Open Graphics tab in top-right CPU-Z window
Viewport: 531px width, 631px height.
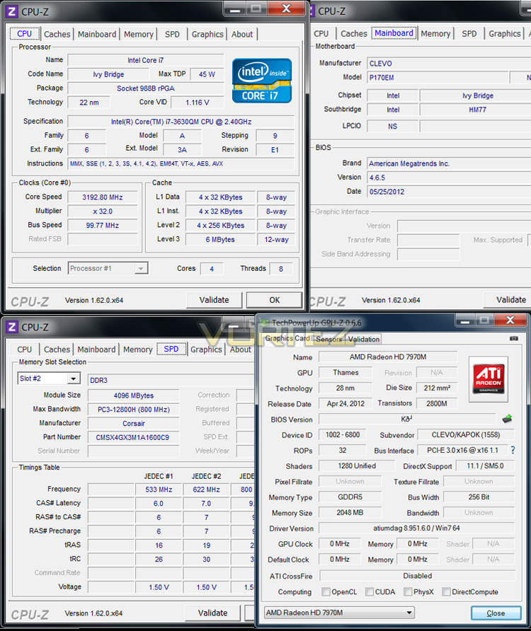[x=504, y=34]
